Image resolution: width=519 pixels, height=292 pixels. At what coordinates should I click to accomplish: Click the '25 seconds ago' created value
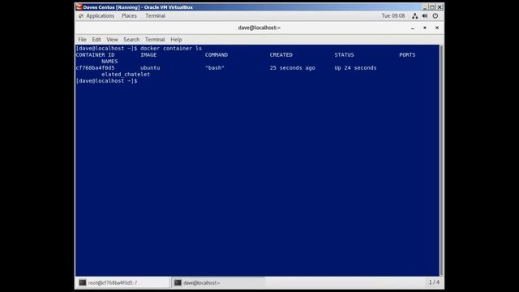tap(292, 68)
